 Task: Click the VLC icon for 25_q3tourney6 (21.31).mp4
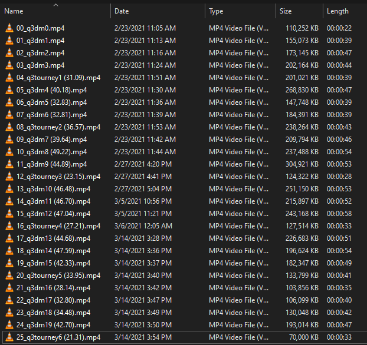[x=9, y=337]
